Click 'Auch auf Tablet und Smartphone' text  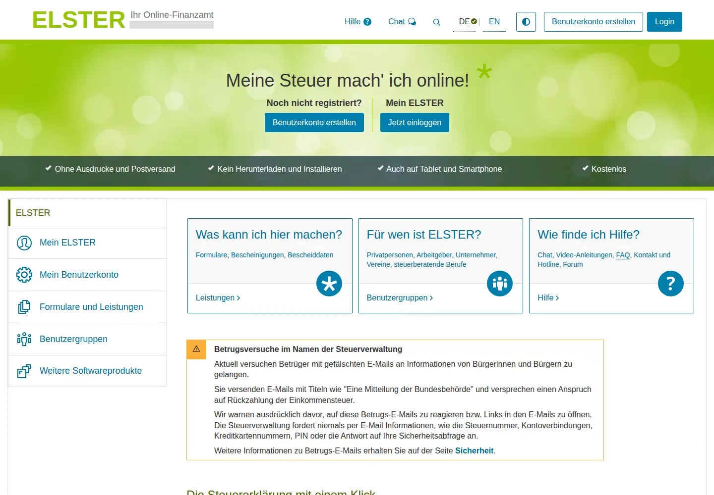pos(444,169)
